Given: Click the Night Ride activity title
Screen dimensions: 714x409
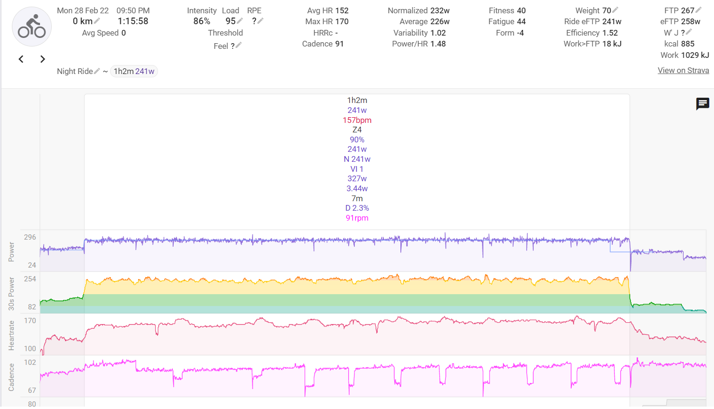Looking at the screenshot, I should 74,71.
